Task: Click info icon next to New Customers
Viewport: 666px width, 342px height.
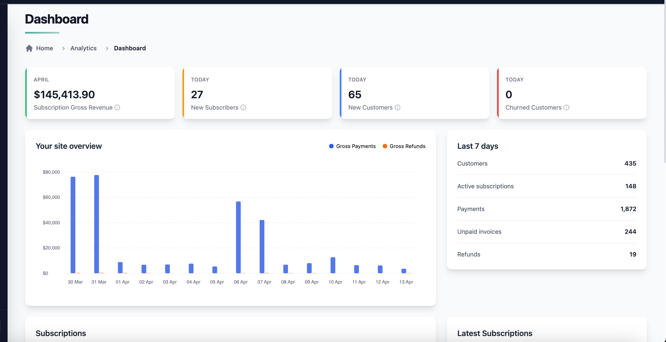Action: click(x=397, y=107)
